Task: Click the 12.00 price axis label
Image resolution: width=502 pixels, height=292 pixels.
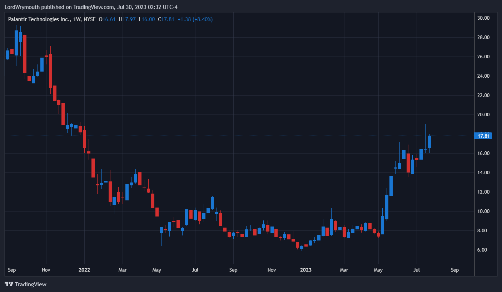Action: click(x=483, y=192)
